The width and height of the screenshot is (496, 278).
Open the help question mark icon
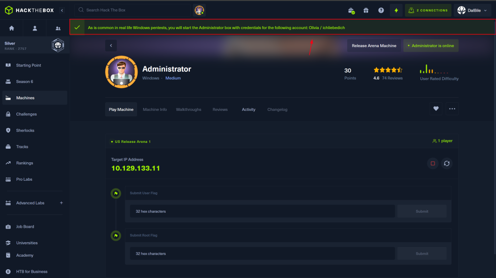(381, 11)
